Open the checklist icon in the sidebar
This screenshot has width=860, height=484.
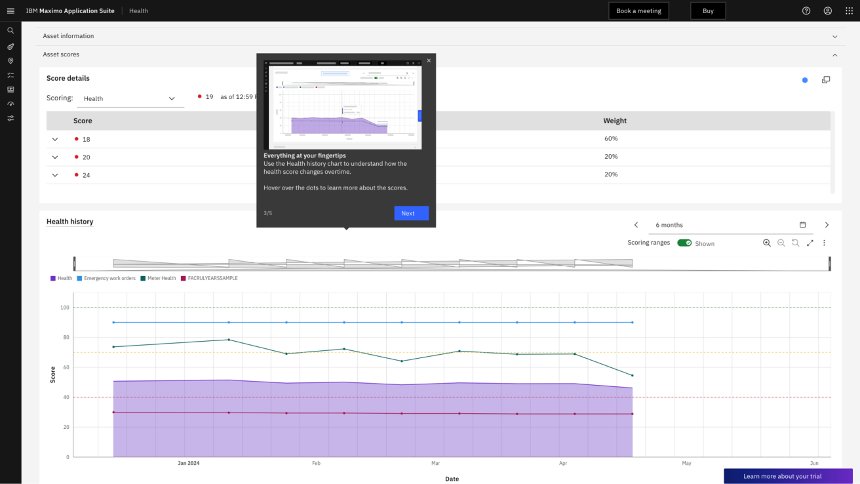(10, 75)
